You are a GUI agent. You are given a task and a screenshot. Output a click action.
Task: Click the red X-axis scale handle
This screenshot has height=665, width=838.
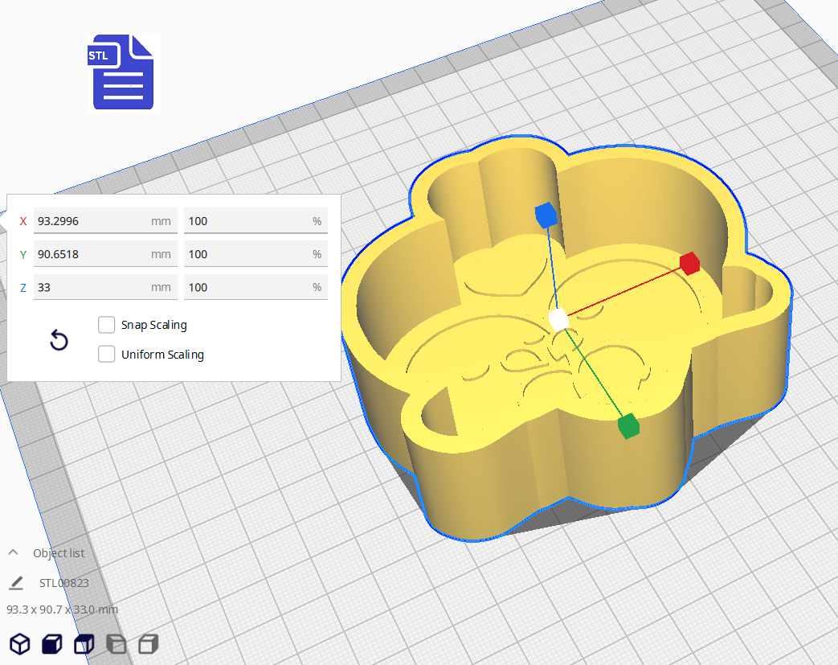(689, 263)
